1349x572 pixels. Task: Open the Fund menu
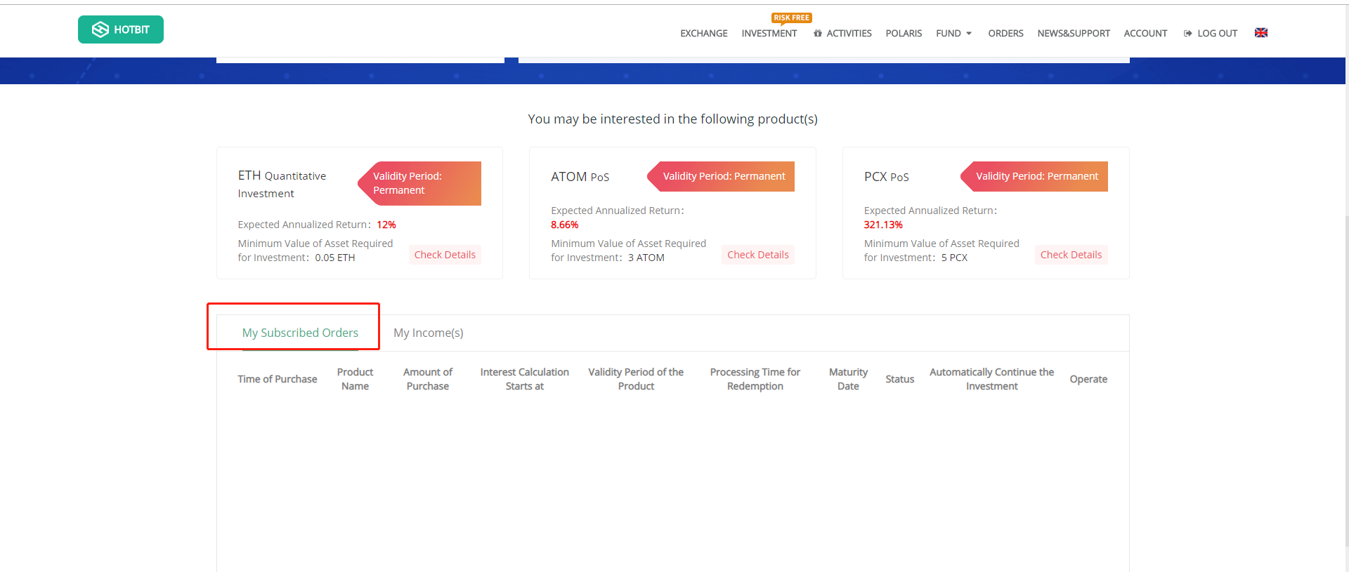click(949, 33)
